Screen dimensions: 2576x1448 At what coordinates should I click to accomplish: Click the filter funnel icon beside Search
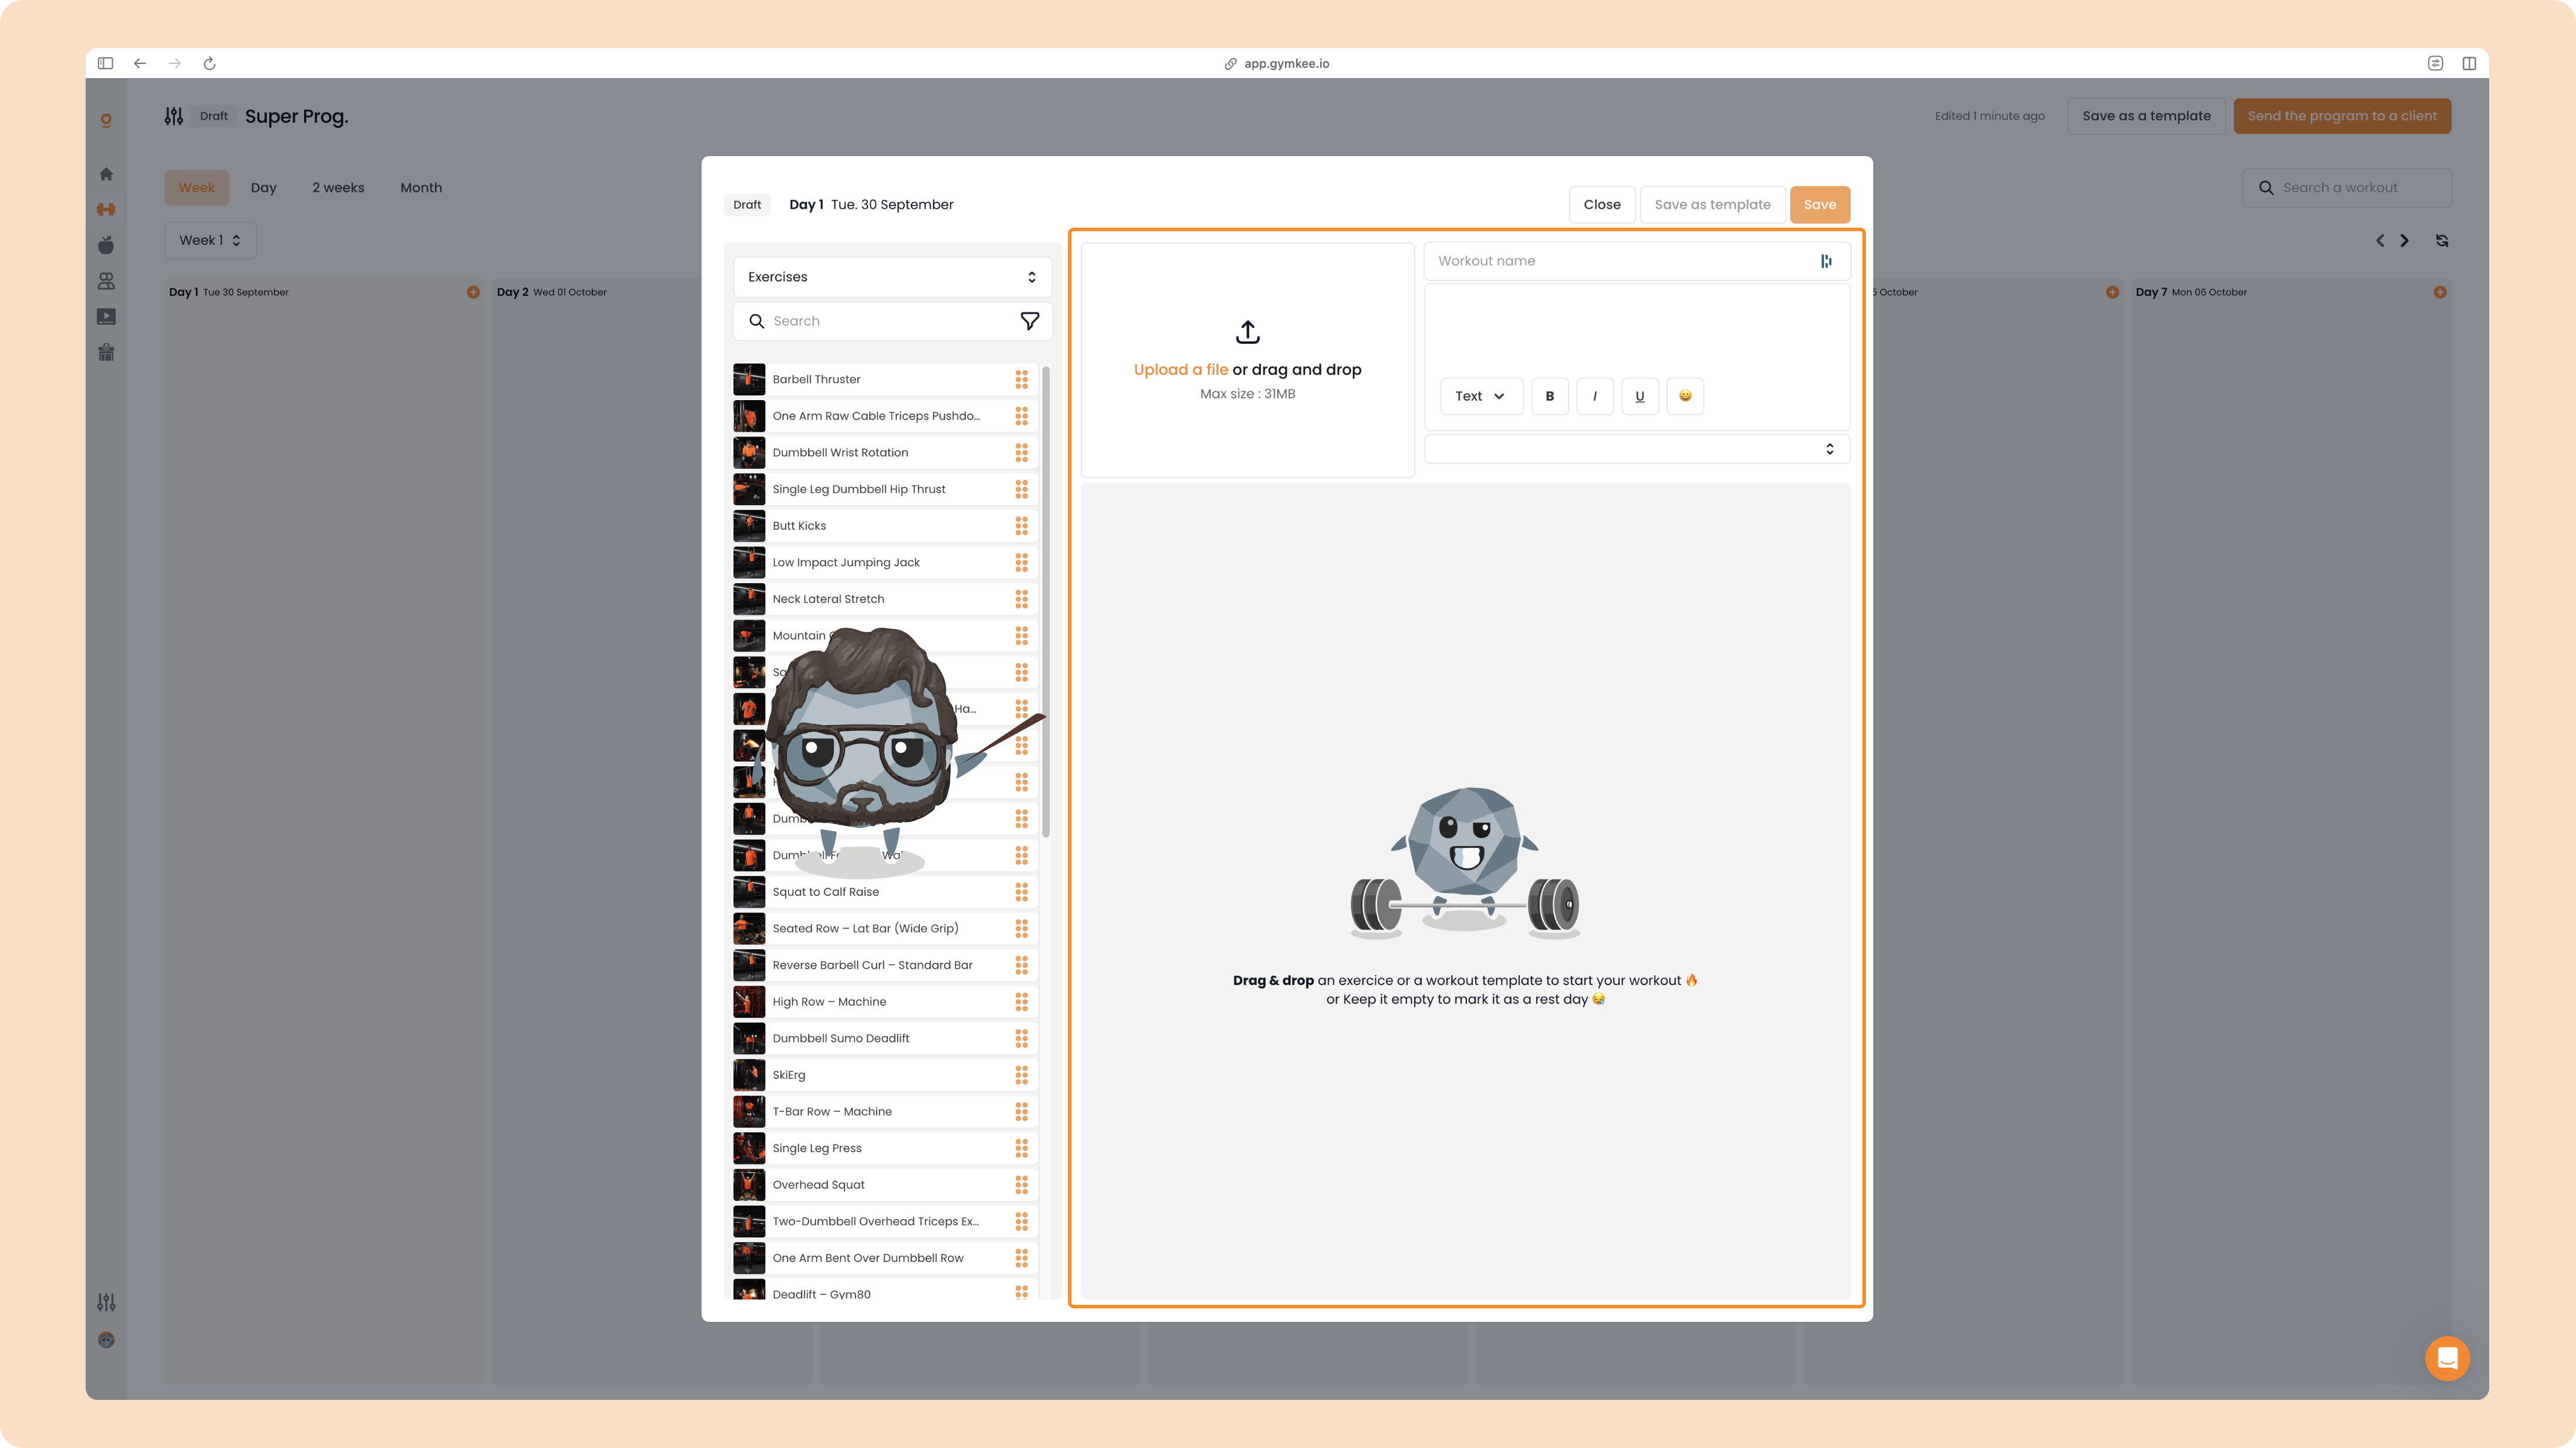pyautogui.click(x=1029, y=321)
